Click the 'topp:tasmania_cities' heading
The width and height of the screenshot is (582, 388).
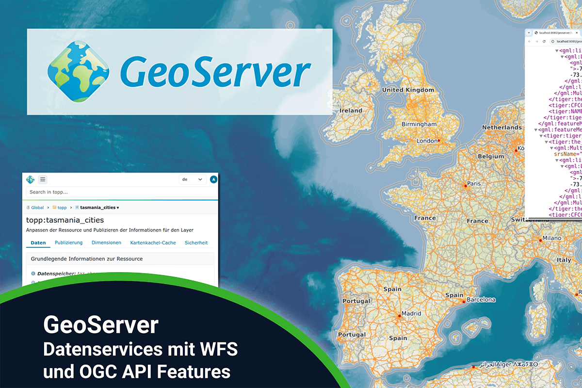[65, 220]
